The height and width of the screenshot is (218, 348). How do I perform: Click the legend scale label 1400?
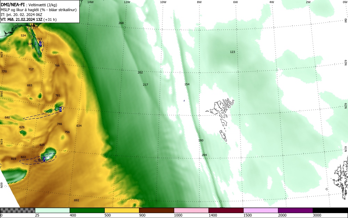(x=213, y=215)
